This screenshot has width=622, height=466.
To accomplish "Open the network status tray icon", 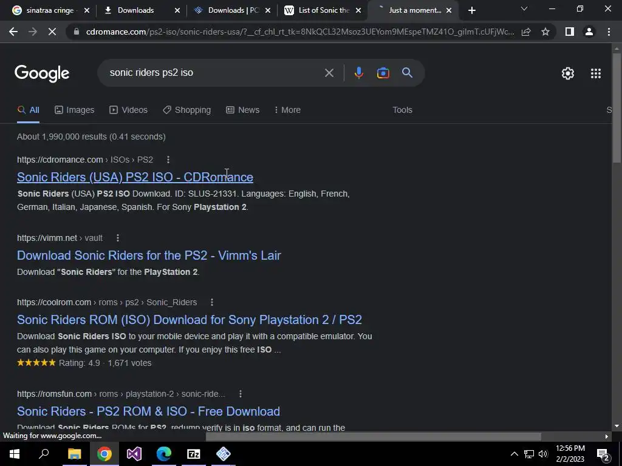I will click(529, 454).
